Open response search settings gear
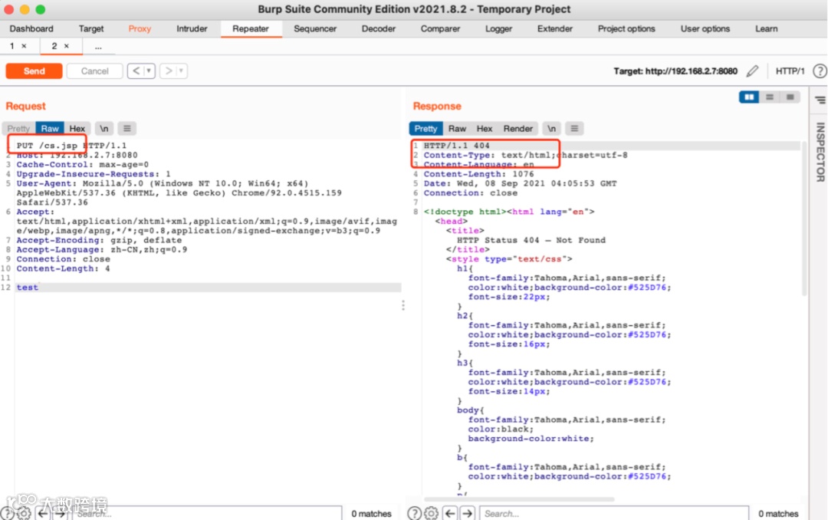 click(x=432, y=513)
